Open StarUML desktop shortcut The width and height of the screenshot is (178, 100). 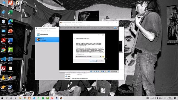click(x=11, y=79)
